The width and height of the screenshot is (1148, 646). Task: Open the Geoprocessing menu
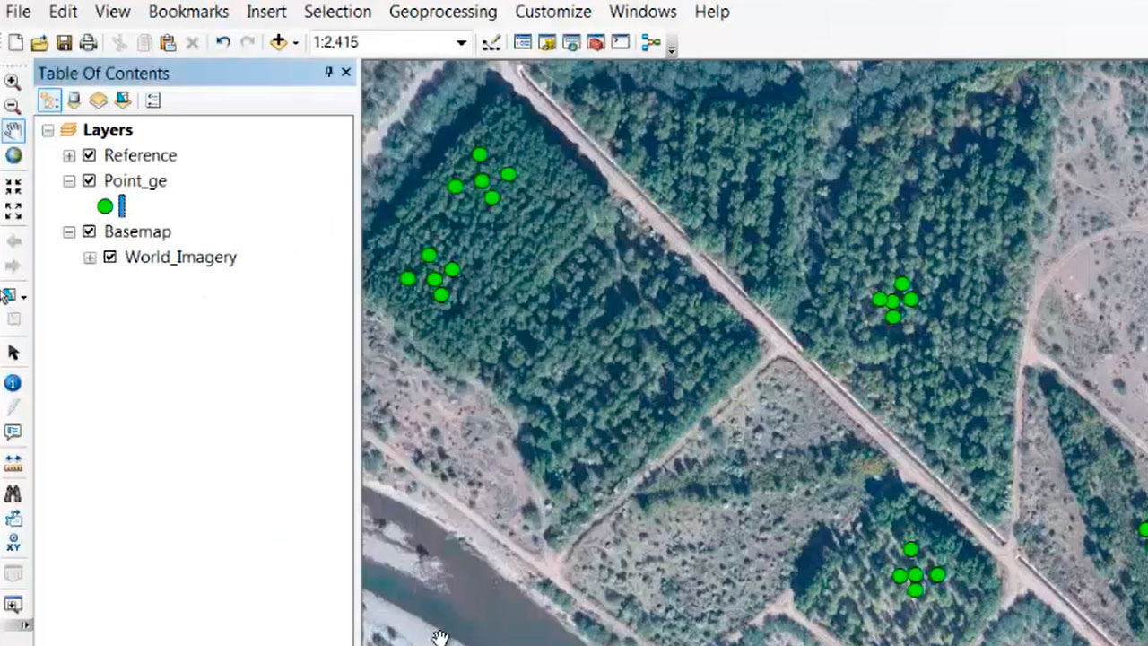(442, 12)
